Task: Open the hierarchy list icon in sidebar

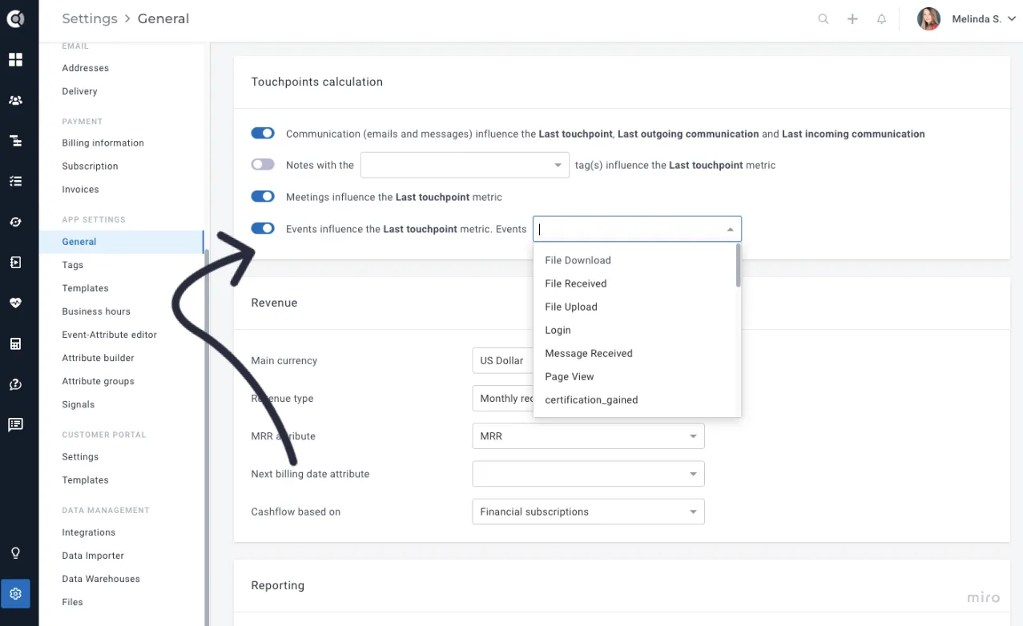Action: click(15, 141)
